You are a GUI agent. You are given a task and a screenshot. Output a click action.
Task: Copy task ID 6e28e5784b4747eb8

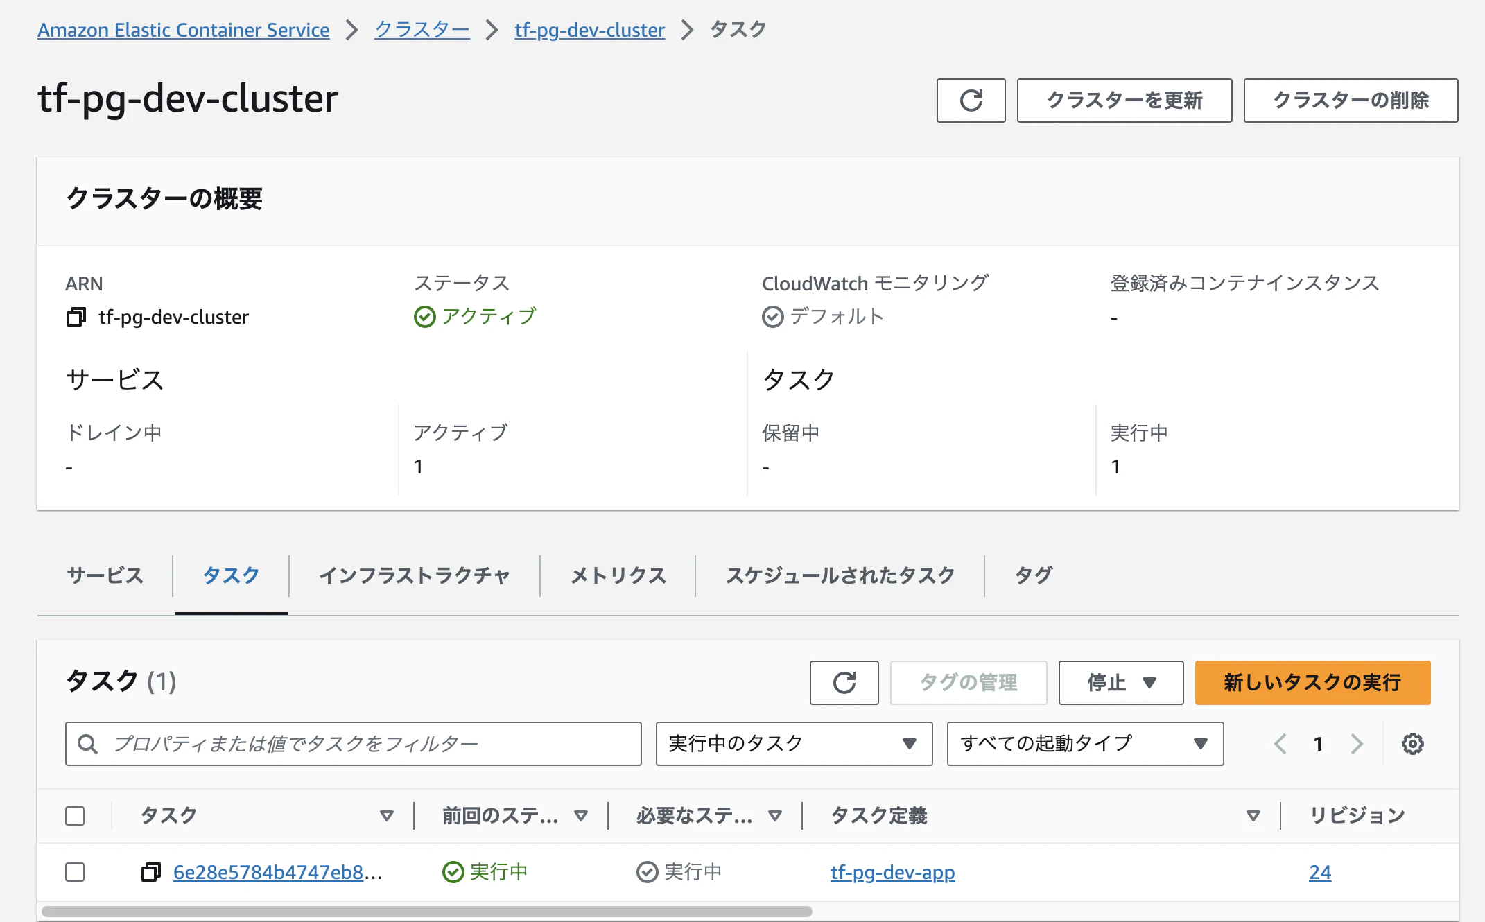pos(151,872)
